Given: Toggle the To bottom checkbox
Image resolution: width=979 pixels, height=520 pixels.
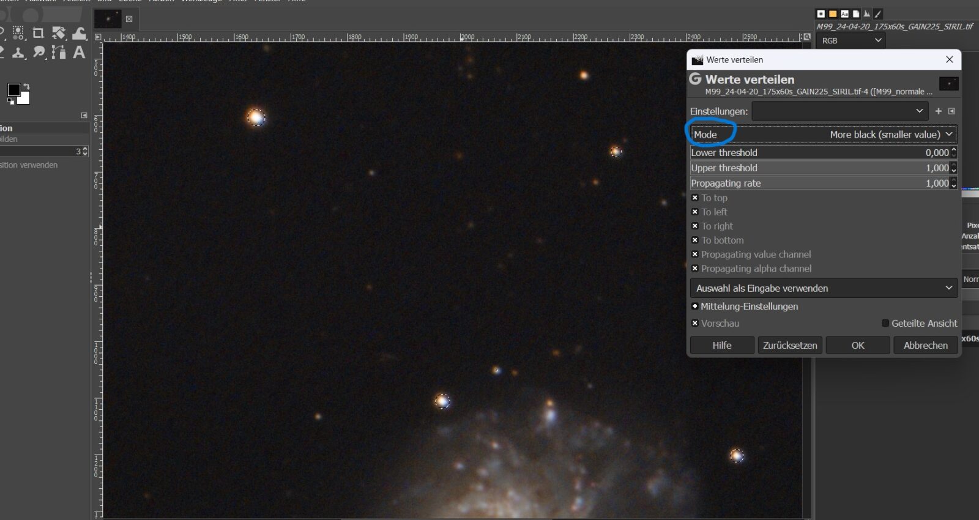Looking at the screenshot, I should tap(695, 240).
